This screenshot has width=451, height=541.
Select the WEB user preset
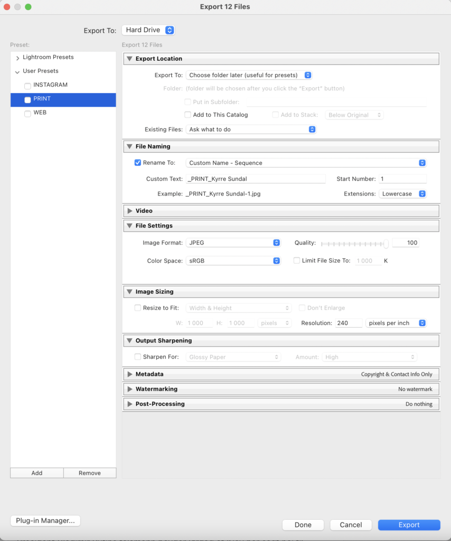pos(40,113)
